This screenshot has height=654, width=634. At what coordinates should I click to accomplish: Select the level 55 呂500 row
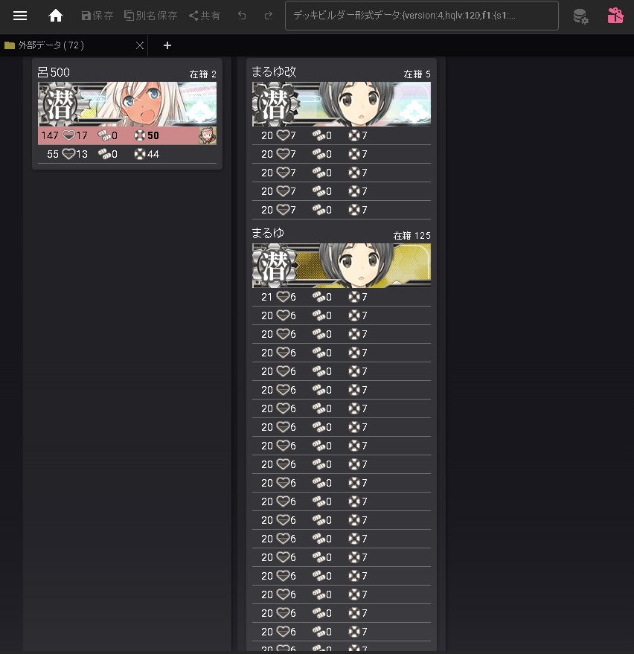pos(127,154)
